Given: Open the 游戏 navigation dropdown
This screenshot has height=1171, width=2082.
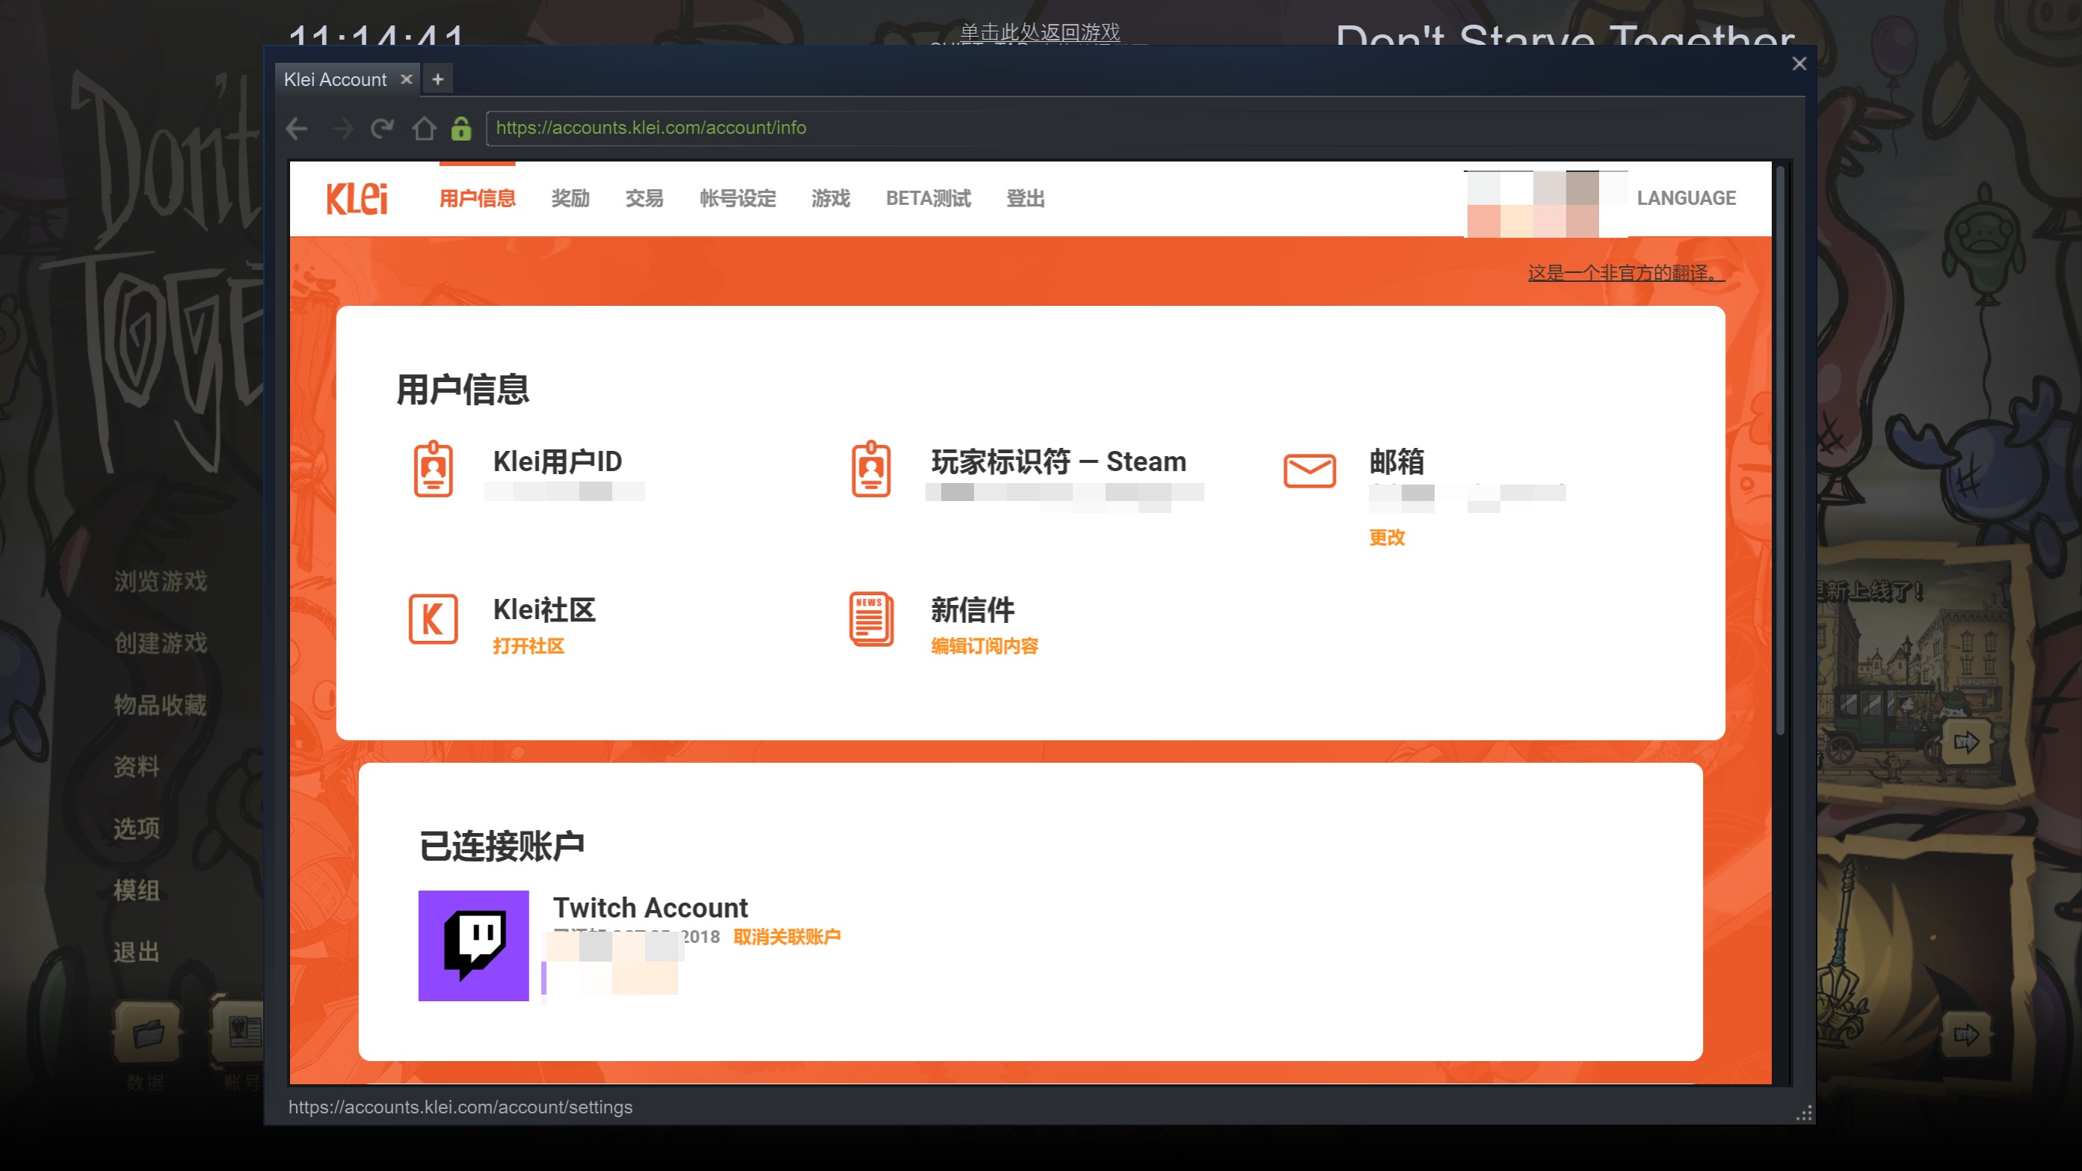Looking at the screenshot, I should point(831,199).
